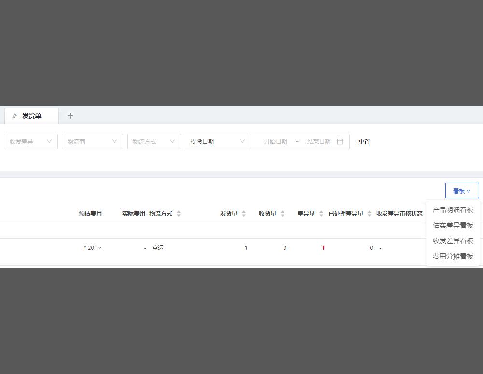This screenshot has height=374, width=483.
Task: Select 收发差异看板 from the kanban menu
Action: pos(453,241)
